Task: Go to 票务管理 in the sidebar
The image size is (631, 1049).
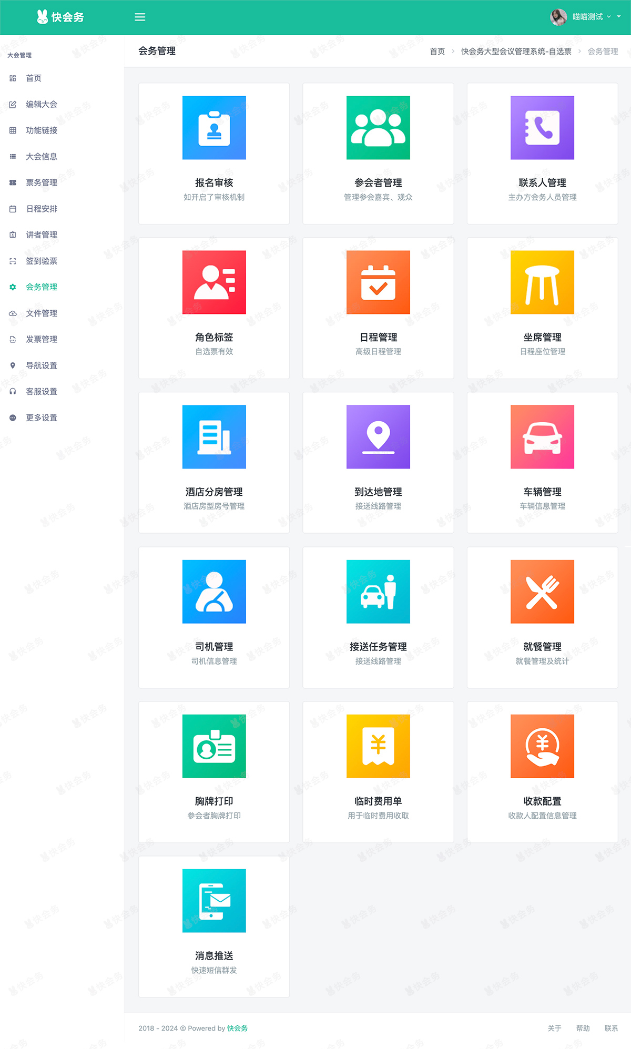Action: tap(42, 182)
